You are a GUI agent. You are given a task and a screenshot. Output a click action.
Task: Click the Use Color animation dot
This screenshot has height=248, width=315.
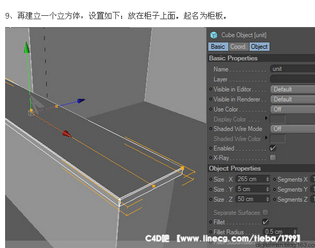pos(210,109)
